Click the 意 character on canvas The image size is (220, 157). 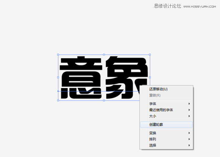point(81,77)
